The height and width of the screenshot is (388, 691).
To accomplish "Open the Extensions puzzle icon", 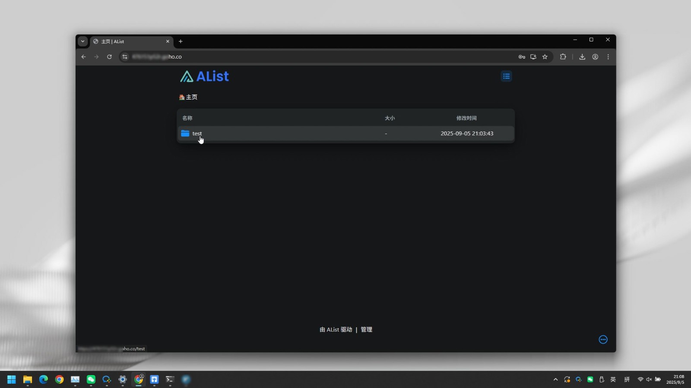I will (x=563, y=57).
